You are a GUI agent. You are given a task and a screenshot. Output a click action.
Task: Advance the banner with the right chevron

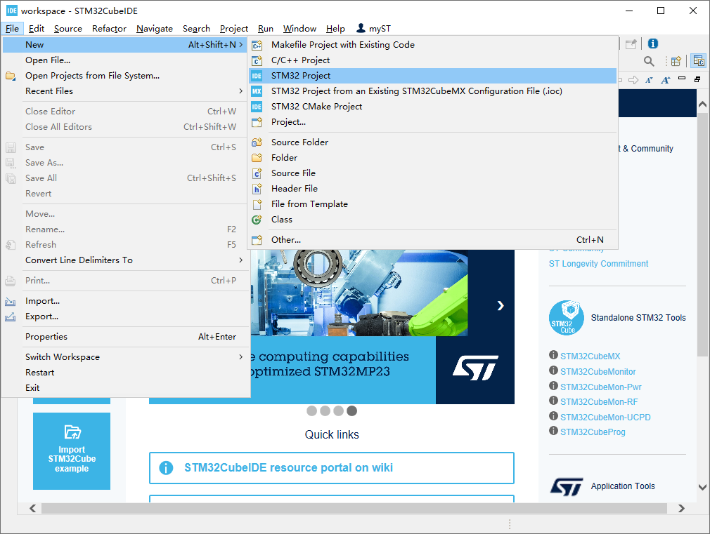pyautogui.click(x=501, y=306)
